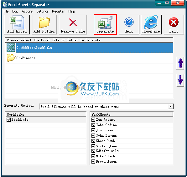Move selected item up with arrow
Screen dimensions: 187x177
180,63
